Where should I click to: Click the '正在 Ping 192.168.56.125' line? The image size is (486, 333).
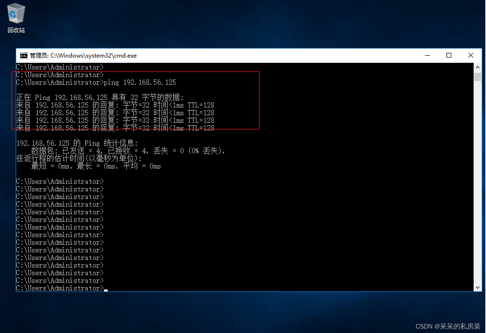tap(100, 97)
